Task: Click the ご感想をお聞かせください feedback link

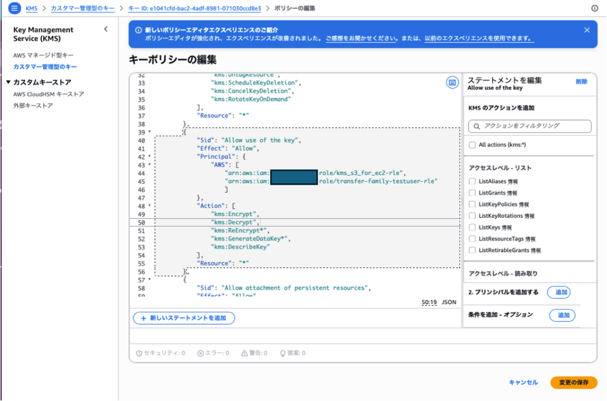Action: tap(361, 38)
